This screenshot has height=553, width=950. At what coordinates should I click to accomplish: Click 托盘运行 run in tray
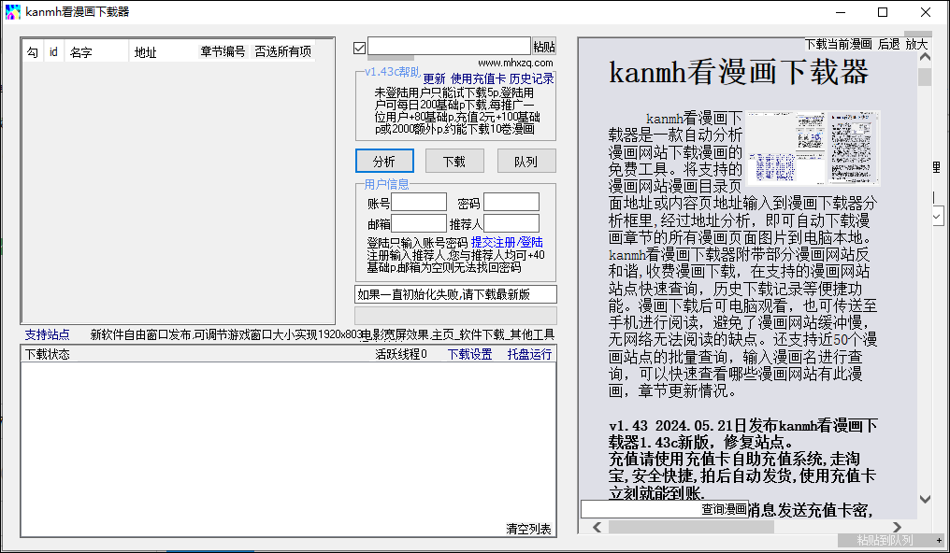point(529,354)
